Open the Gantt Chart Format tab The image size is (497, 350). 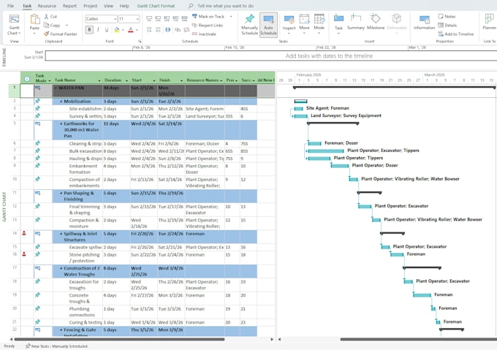[x=156, y=6]
